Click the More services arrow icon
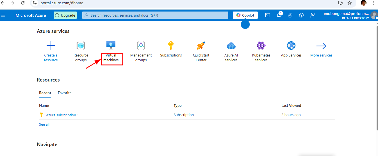 pos(321,46)
